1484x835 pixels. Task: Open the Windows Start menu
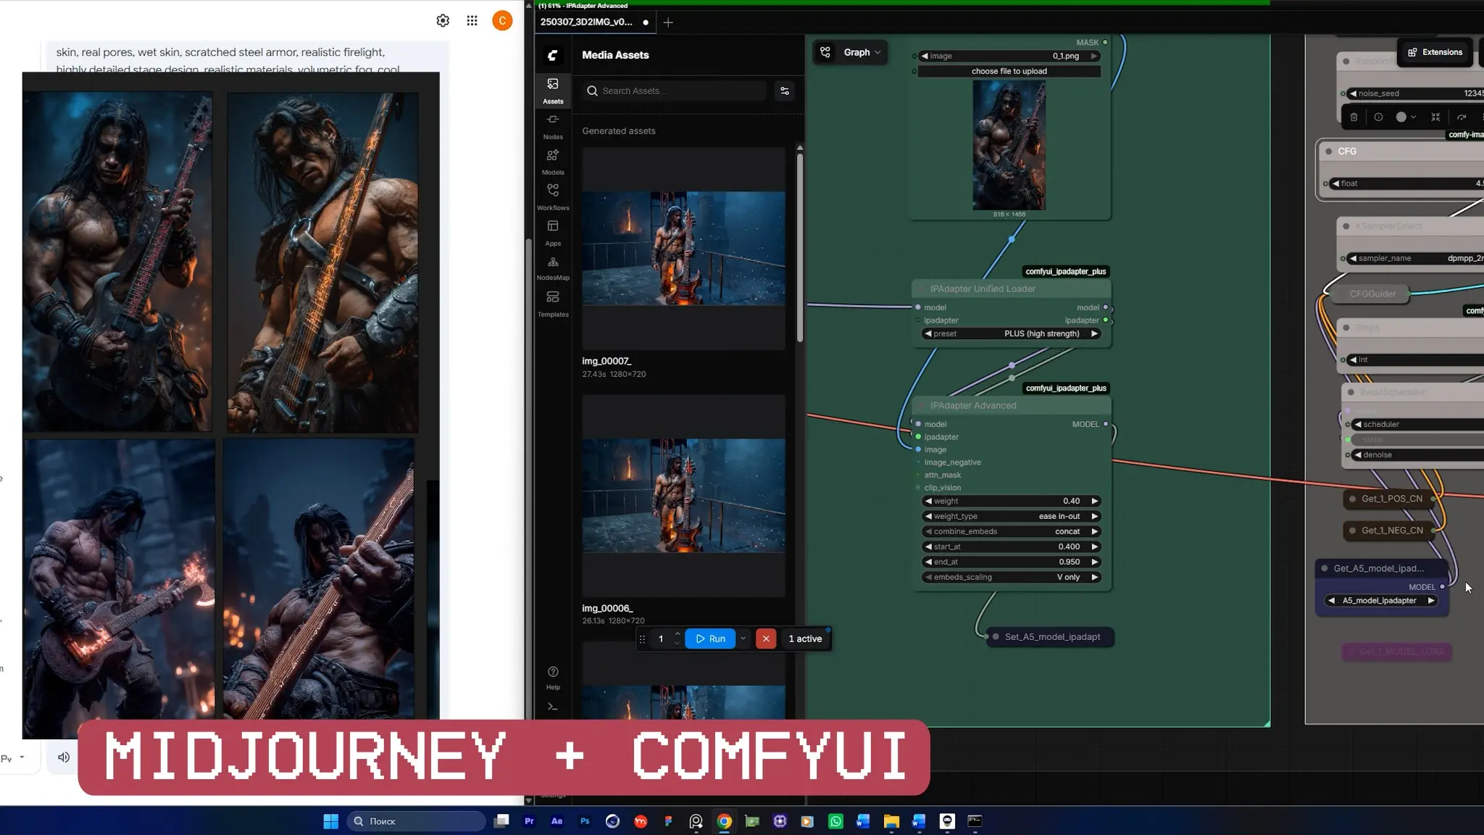330,821
